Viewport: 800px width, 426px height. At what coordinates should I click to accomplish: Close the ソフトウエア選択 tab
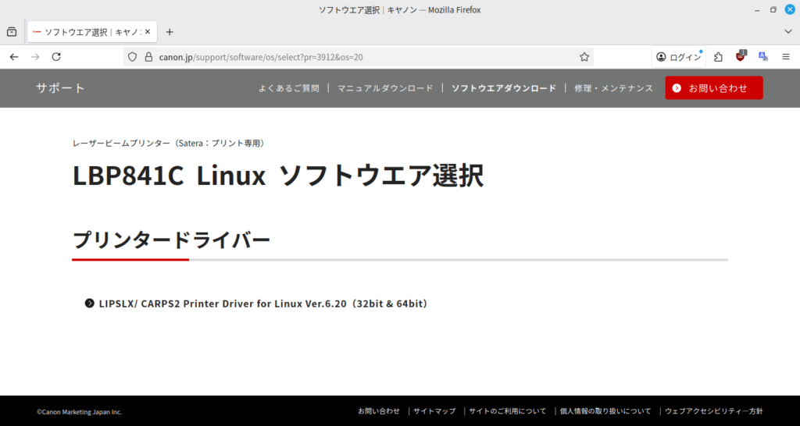pyautogui.click(x=147, y=32)
